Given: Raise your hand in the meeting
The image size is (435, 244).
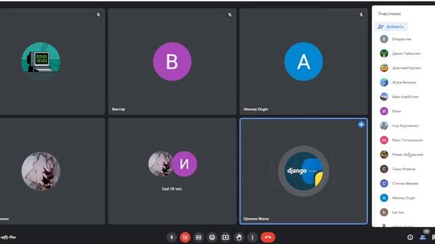Looking at the screenshot, I should [239, 237].
